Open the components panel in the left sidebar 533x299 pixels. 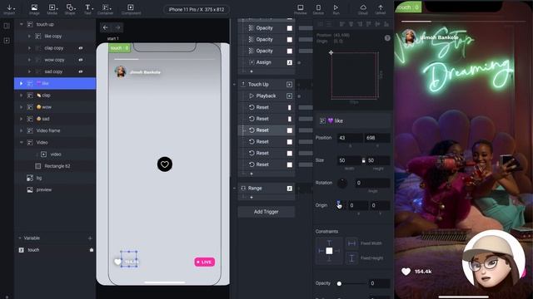7,41
